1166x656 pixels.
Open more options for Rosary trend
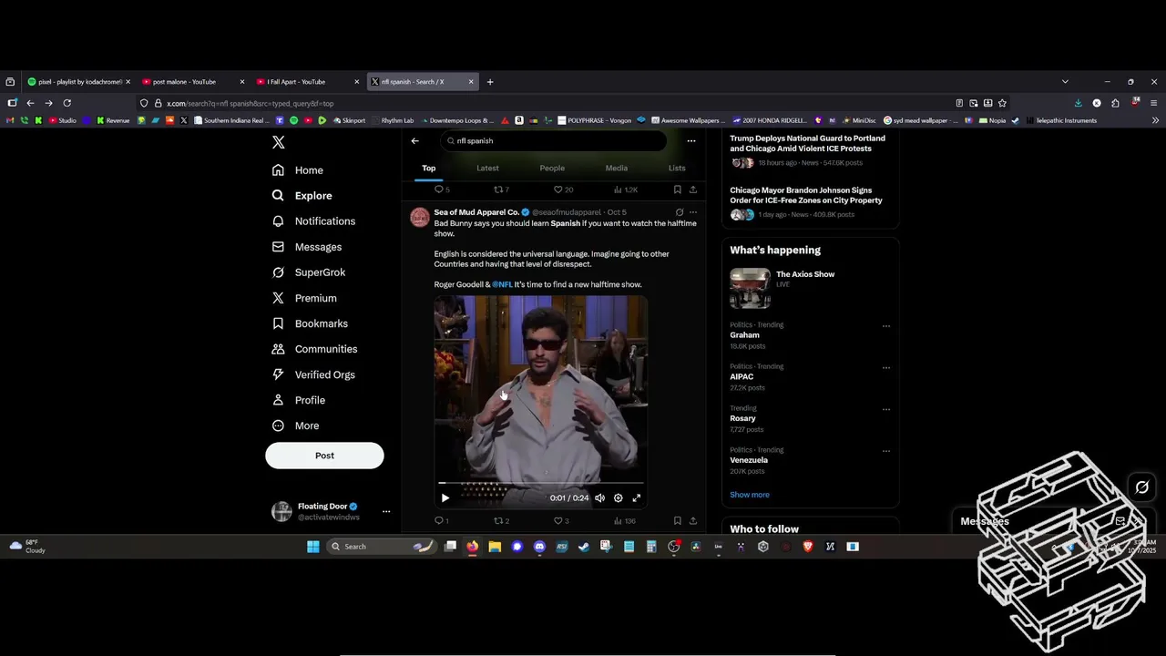(886, 410)
